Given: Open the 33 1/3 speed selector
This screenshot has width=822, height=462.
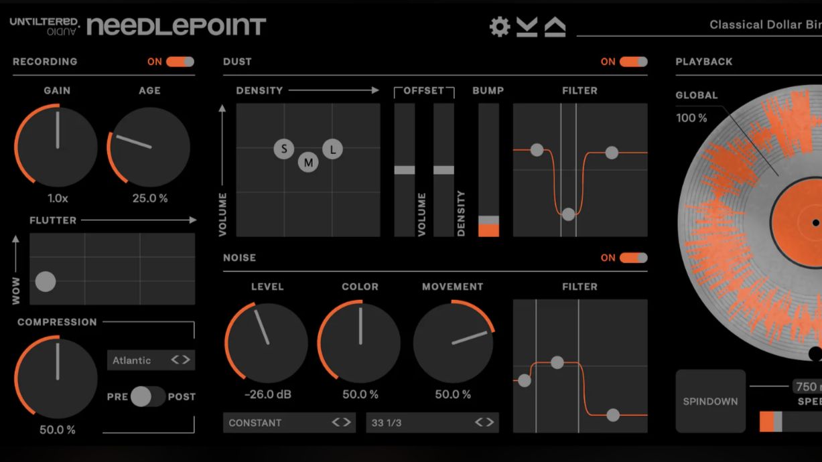Looking at the screenshot, I should (432, 422).
